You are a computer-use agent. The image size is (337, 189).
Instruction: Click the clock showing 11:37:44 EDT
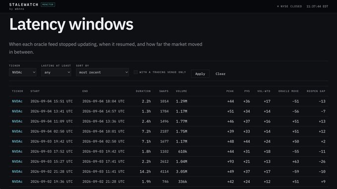[x=317, y=6]
